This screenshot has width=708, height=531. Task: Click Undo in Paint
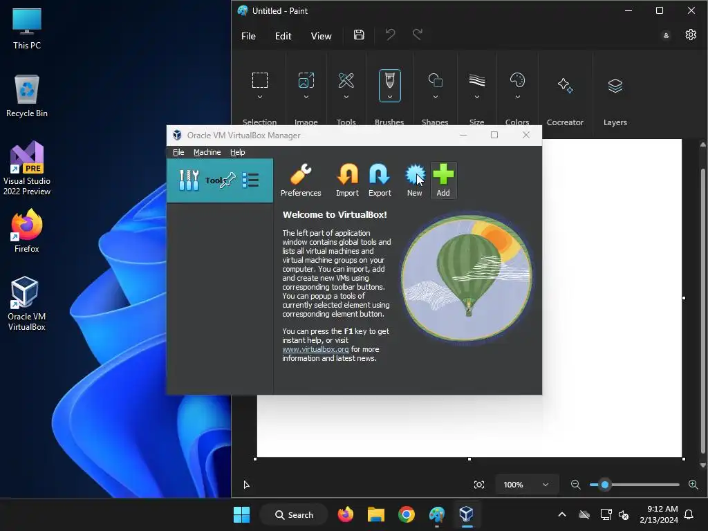click(x=390, y=35)
